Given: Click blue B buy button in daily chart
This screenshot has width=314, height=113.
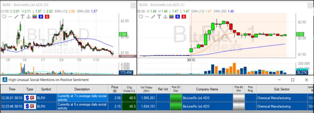Looking at the screenshot, I should tap(41, 17).
